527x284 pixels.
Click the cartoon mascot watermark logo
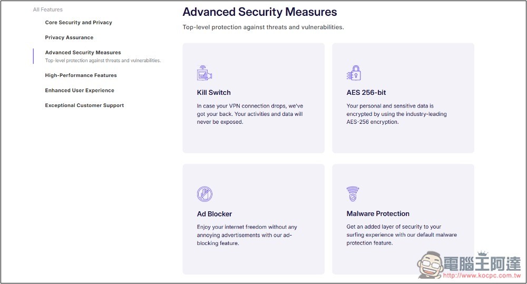[x=430, y=265]
